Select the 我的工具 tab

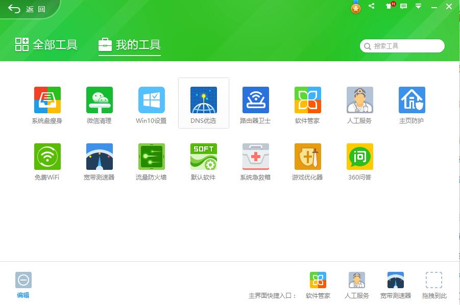pyautogui.click(x=130, y=45)
